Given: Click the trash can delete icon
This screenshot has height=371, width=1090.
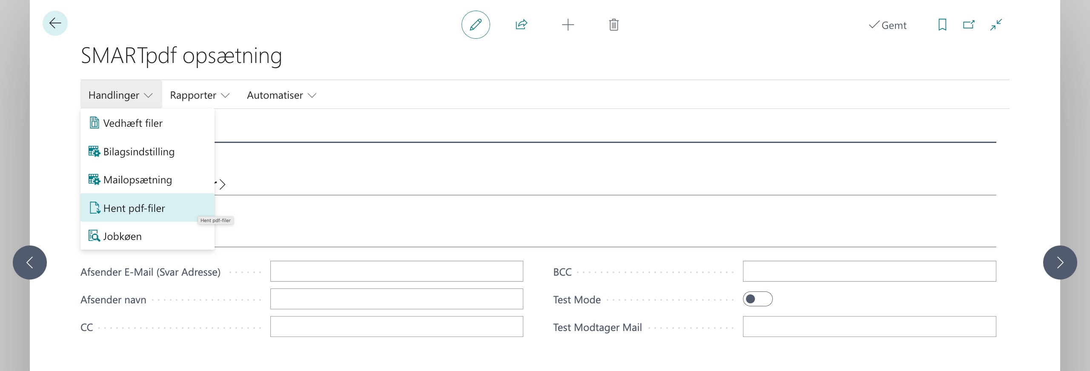Looking at the screenshot, I should pos(614,25).
